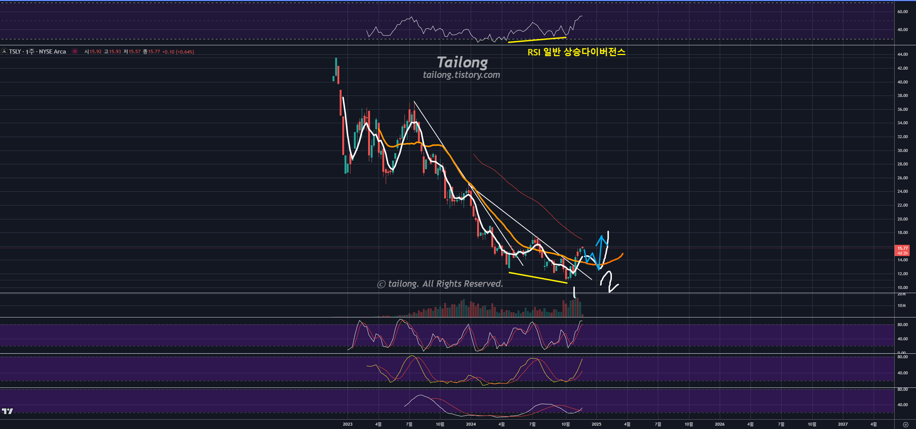Click the 2027 label on time axis
The width and height of the screenshot is (916, 429).
tap(843, 424)
